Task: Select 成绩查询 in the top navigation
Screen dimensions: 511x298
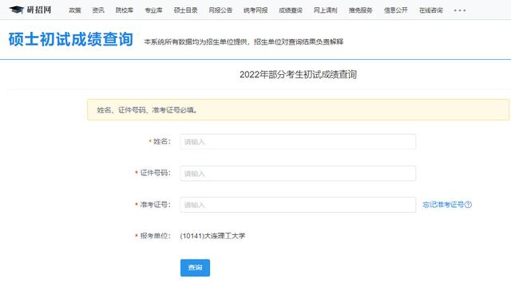Action: pyautogui.click(x=291, y=10)
